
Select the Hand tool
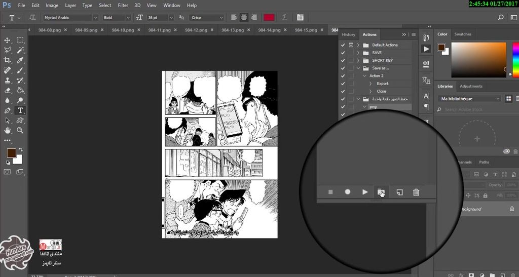pyautogui.click(x=7, y=130)
